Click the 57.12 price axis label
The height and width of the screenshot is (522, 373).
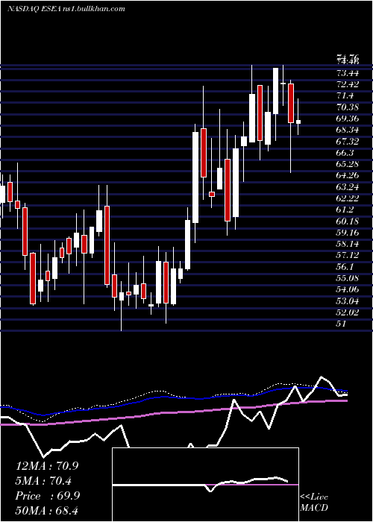tap(348, 255)
